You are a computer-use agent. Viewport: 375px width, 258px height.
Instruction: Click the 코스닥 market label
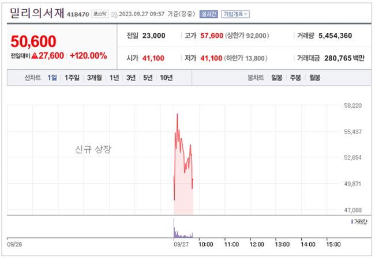[100, 14]
